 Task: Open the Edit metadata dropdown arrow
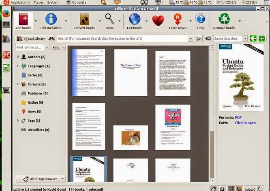click(66, 21)
